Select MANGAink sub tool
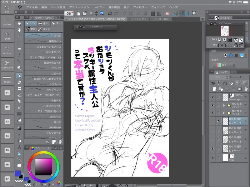Viewport: 250px width, 187px height. (43, 127)
